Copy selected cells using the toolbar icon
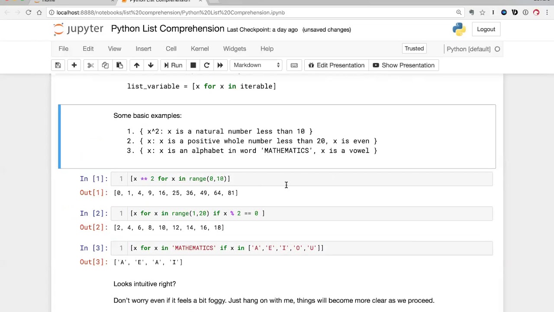The height and width of the screenshot is (312, 554). 105,65
